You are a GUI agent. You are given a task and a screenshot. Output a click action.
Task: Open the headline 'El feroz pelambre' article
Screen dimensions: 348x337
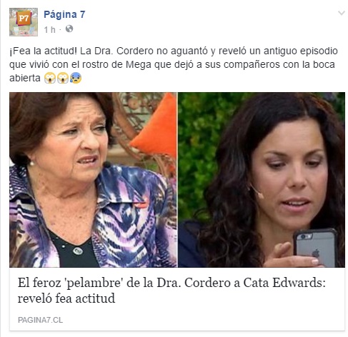coord(171,291)
